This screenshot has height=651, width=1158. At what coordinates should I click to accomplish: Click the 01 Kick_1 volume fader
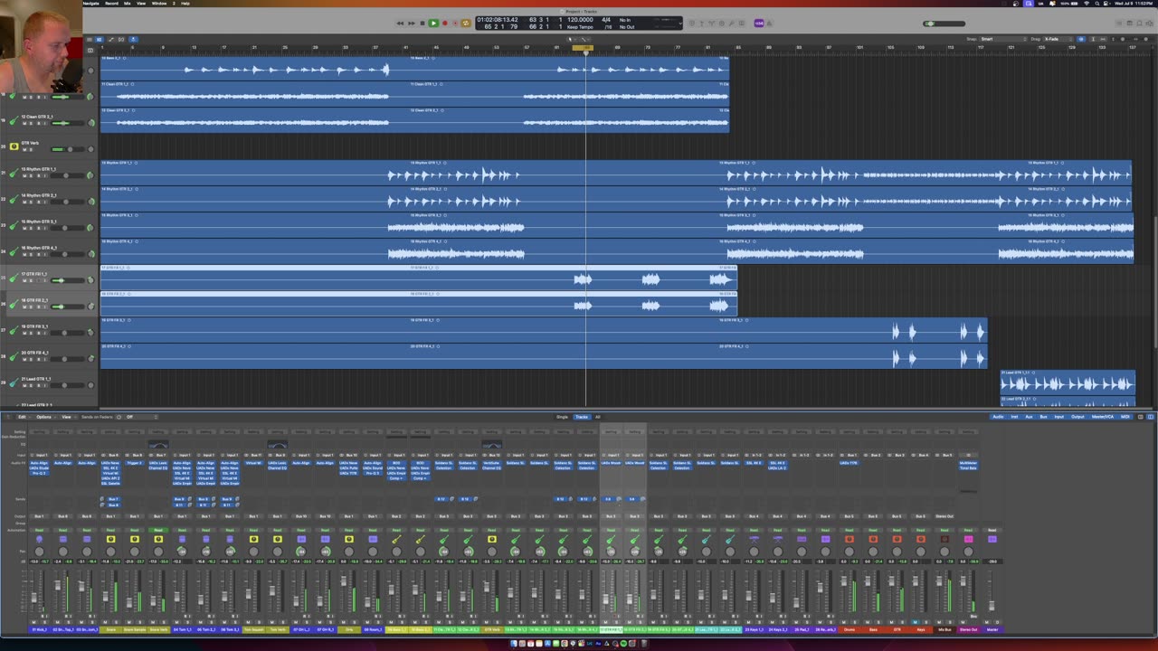click(x=34, y=598)
